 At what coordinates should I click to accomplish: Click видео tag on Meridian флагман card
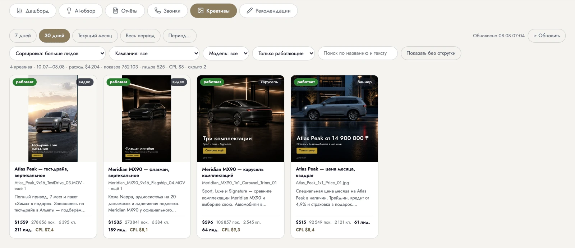click(178, 82)
